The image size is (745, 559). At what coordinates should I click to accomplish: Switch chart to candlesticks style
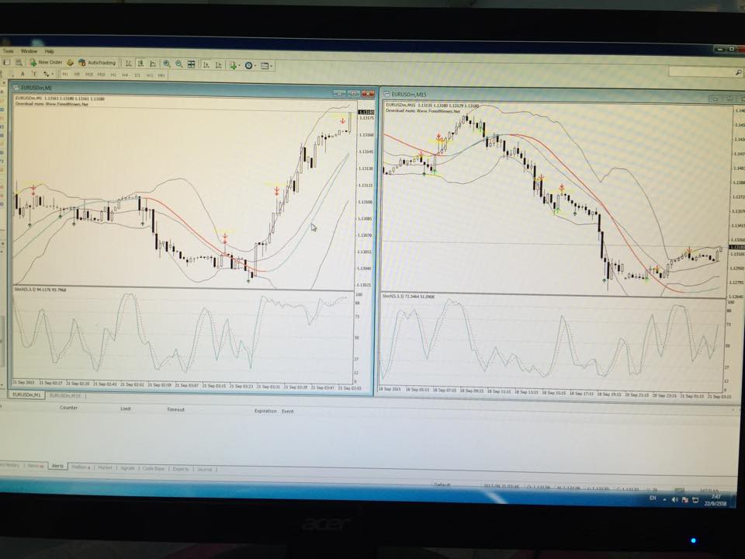point(140,64)
